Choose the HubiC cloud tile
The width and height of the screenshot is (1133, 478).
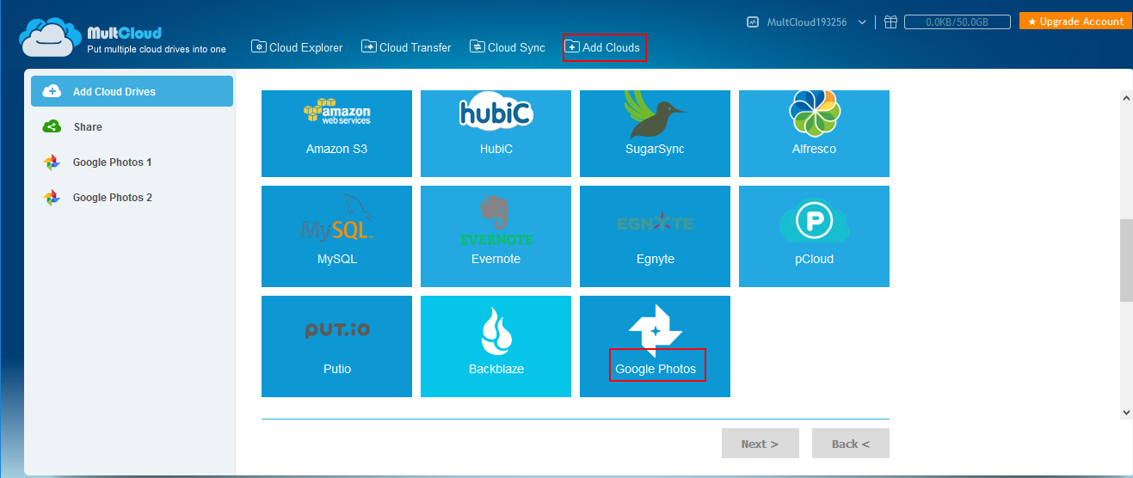click(496, 133)
